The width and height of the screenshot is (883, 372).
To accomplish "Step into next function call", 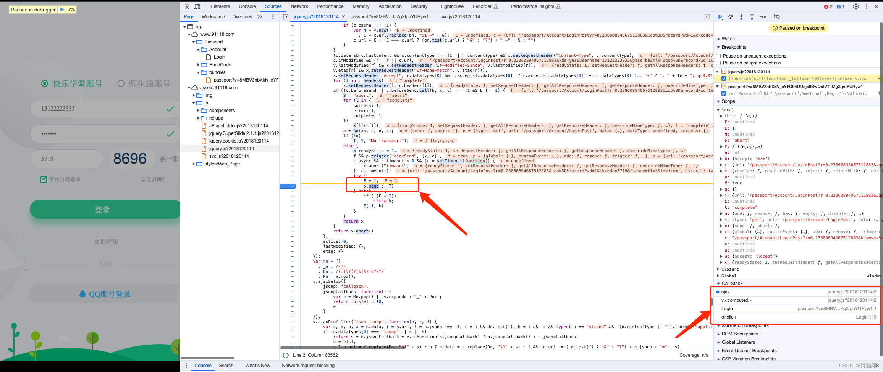I will coord(741,17).
